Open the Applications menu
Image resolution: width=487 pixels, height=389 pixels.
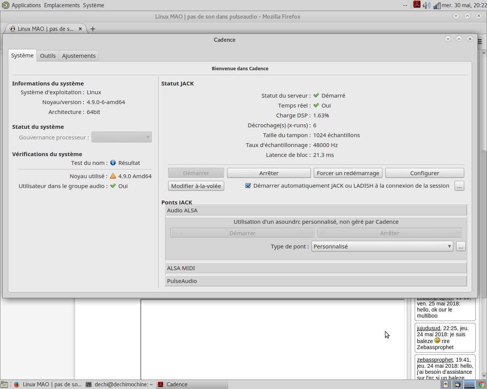click(26, 5)
